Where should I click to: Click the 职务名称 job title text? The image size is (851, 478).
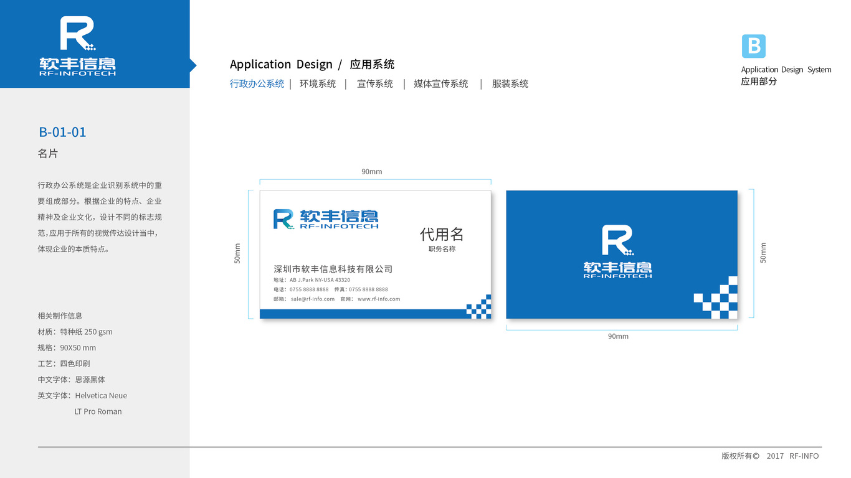click(442, 249)
